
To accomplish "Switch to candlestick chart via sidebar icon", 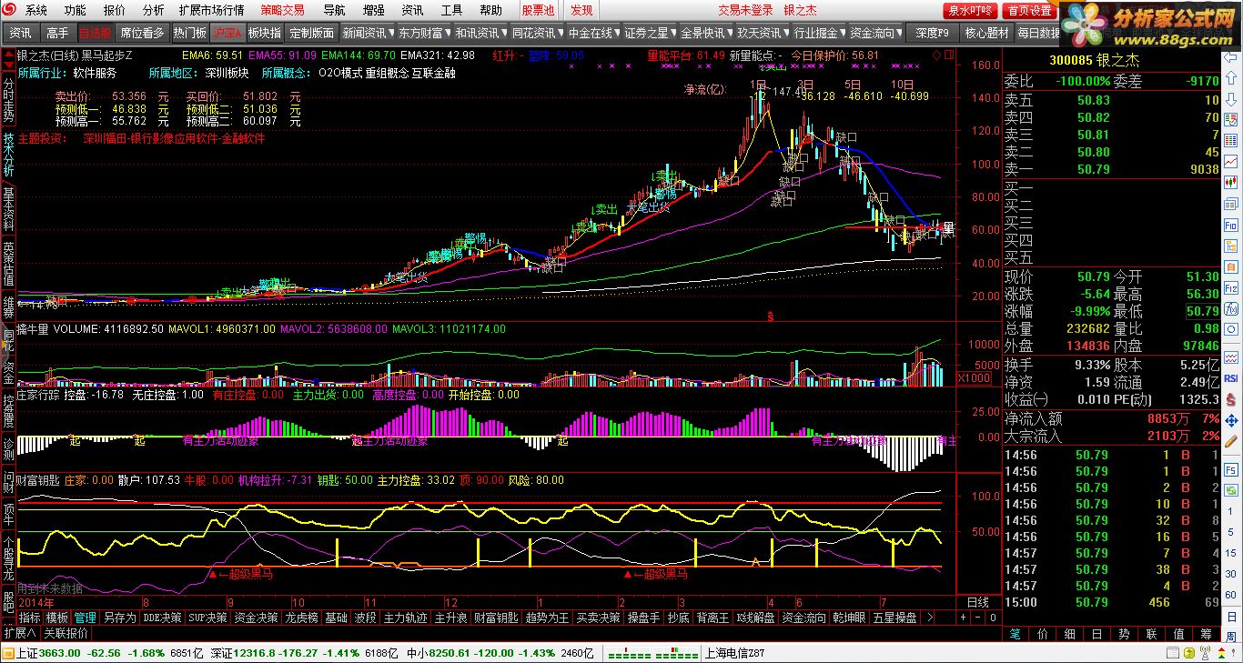I will click(x=1229, y=181).
